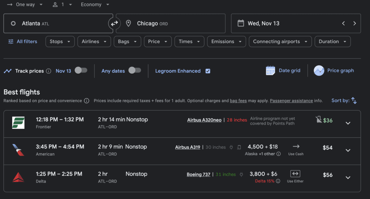Click the streaming media icon on American row
The width and height of the screenshot is (370, 199).
click(239, 147)
